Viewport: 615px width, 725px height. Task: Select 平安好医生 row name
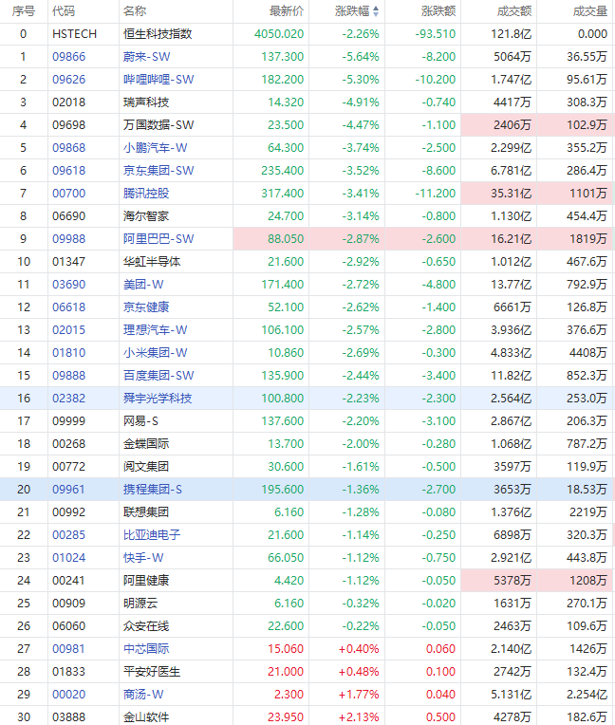click(x=152, y=671)
